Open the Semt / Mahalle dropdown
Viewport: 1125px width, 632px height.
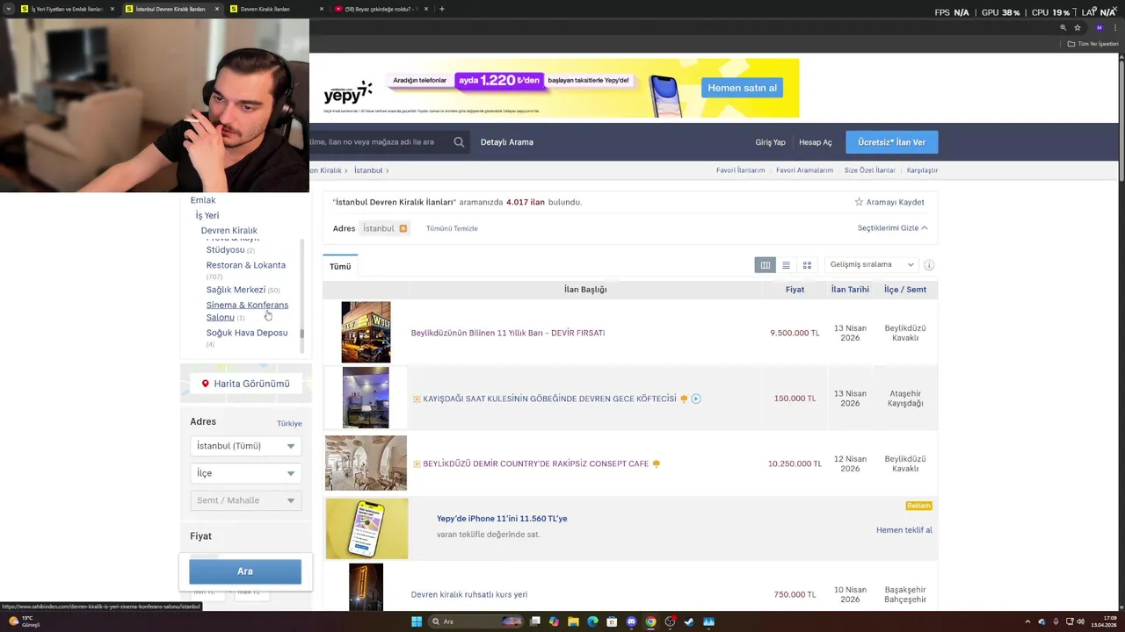[246, 500]
